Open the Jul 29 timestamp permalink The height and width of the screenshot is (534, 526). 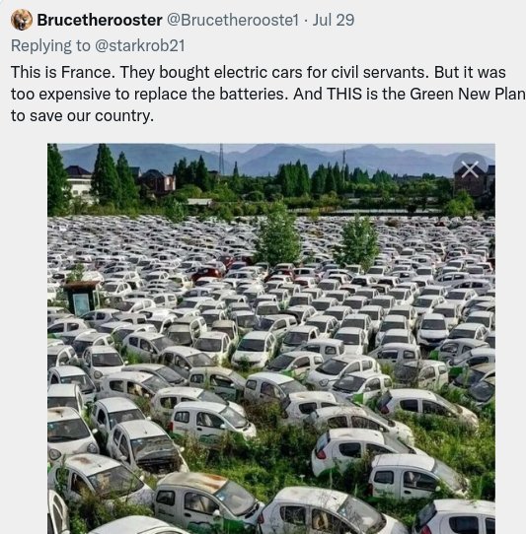coord(334,20)
